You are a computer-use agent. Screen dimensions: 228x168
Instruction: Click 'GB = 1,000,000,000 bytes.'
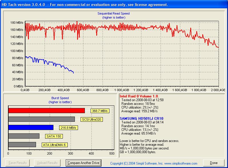click(x=138, y=152)
